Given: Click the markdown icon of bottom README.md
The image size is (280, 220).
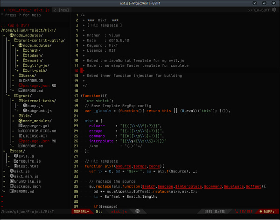Looking at the screenshot, I should (12, 191).
